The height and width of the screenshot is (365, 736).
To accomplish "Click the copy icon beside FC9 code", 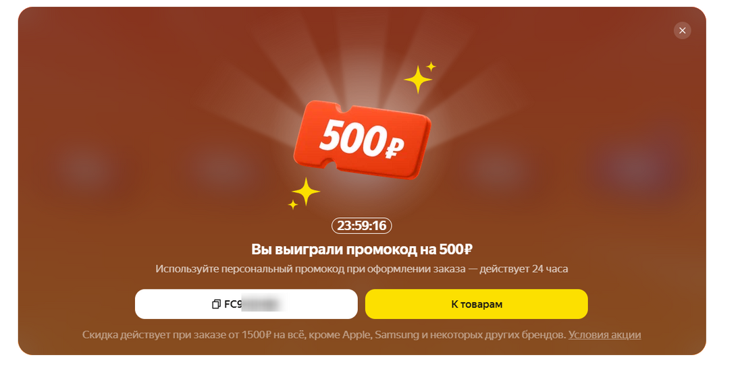I will (x=216, y=304).
